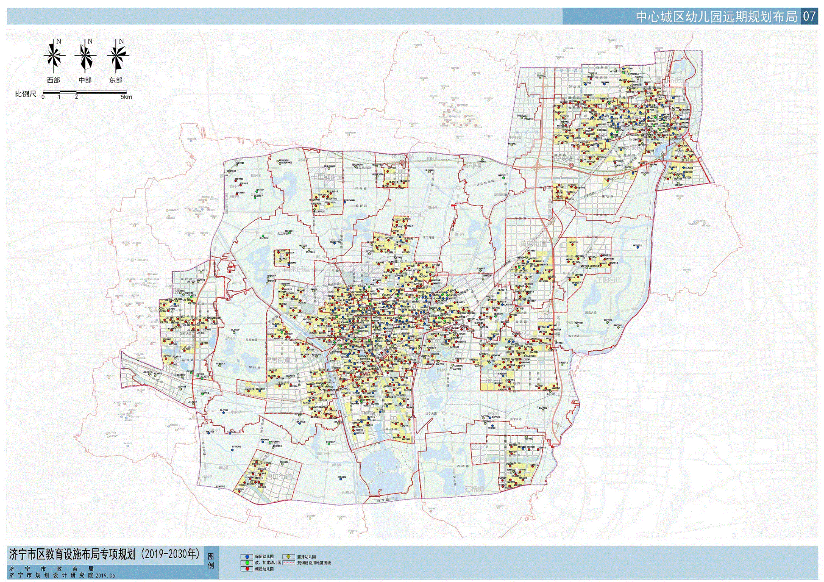
Task: Click the 东部 text under the compass
Action: 116,80
